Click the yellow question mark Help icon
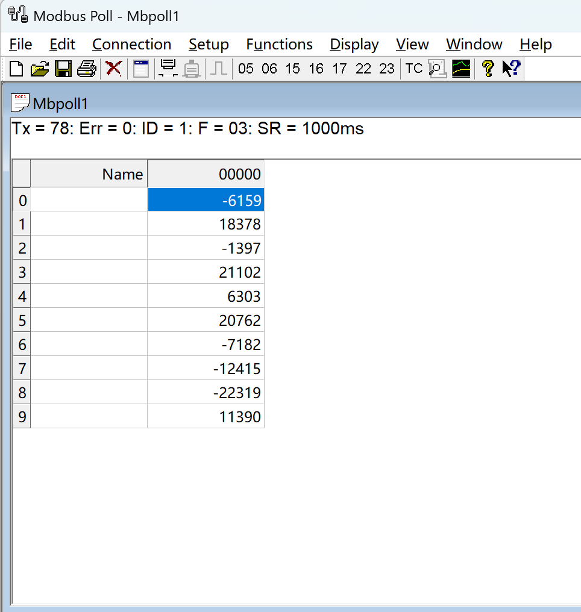This screenshot has height=612, width=581. (x=488, y=69)
